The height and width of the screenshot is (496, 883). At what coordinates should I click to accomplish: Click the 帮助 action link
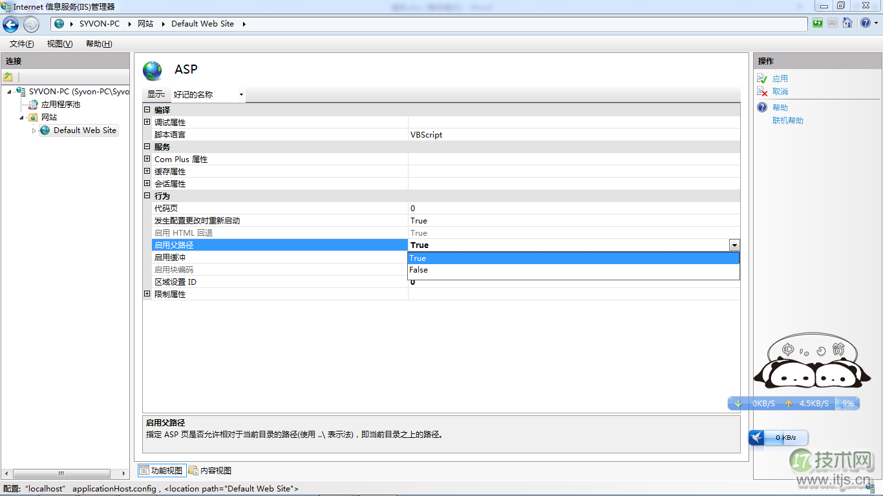tap(780, 108)
